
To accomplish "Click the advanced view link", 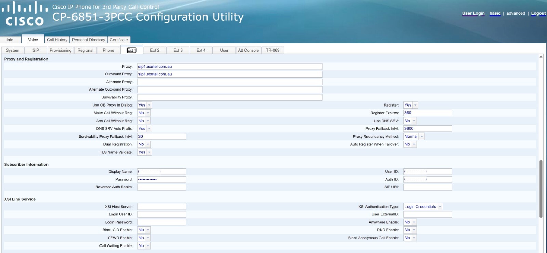I will pos(516,13).
